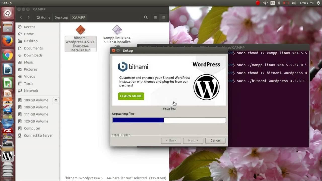
Task: Click the Bitnami logo in the Setup dialog
Action: [x=133, y=67]
